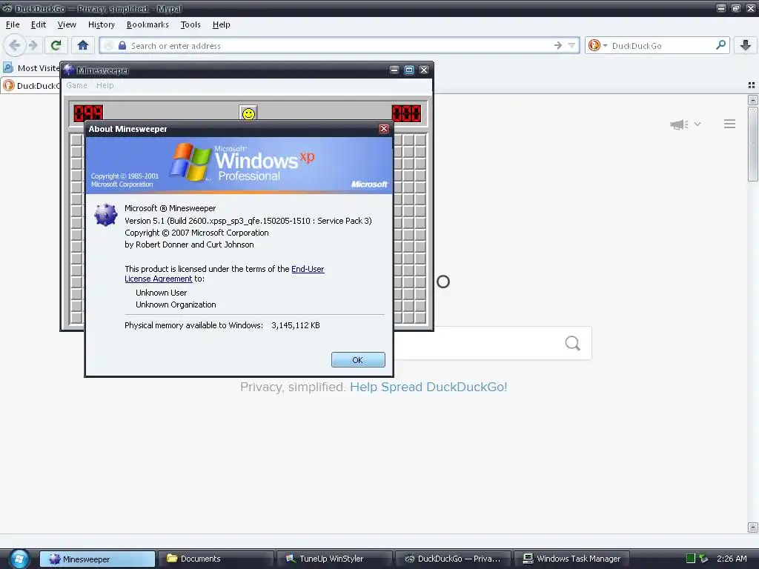Click OK in About Minesweeper dialog
Viewport: 759px width, 569px height.
point(358,359)
